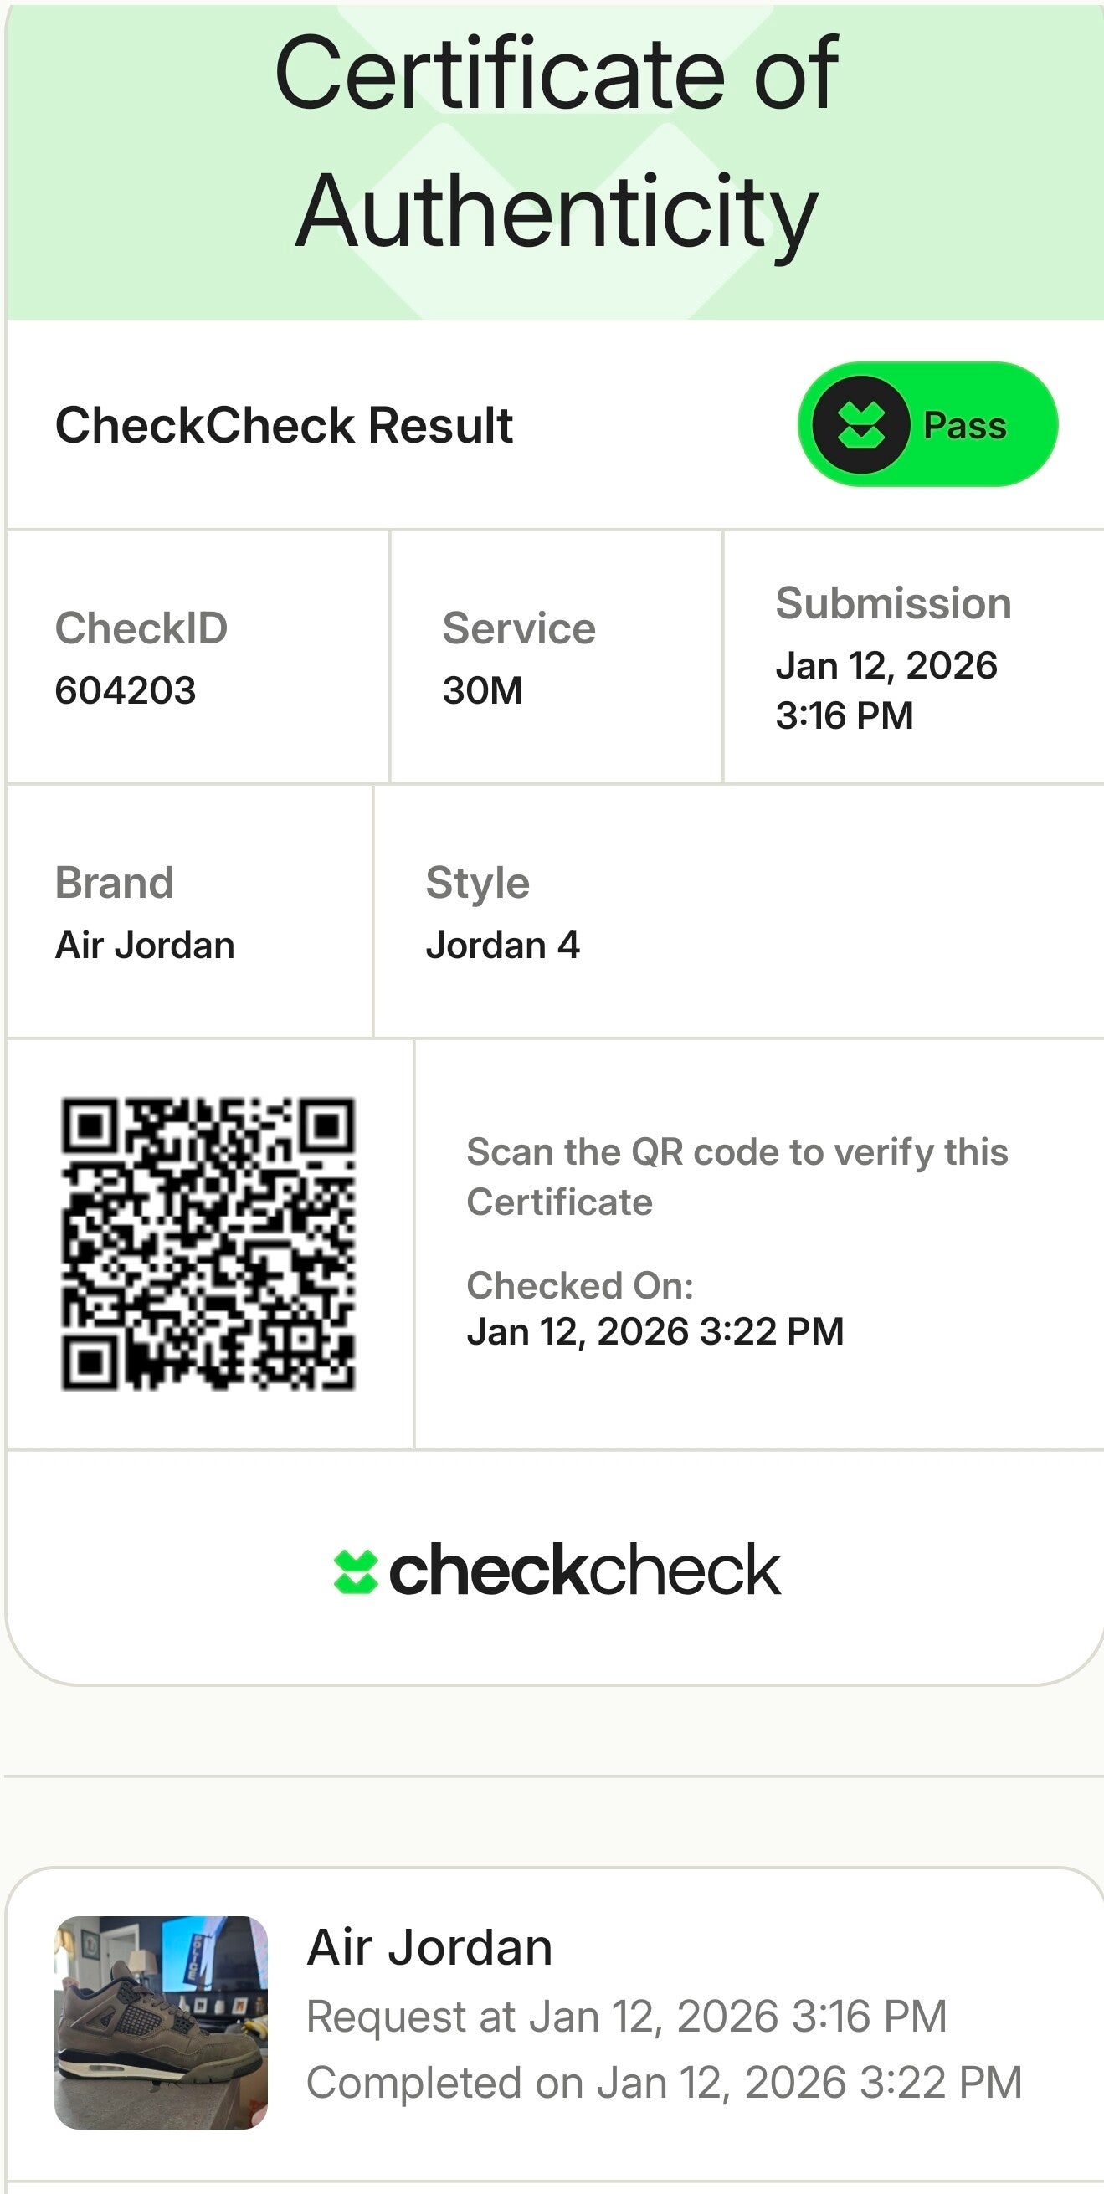Tap the Brand value Air Jordan

[145, 946]
